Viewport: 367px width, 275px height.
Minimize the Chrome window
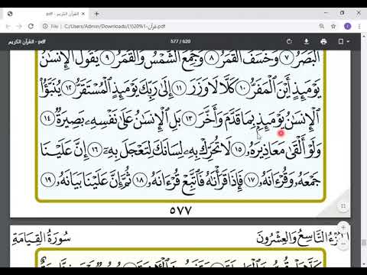326,13
